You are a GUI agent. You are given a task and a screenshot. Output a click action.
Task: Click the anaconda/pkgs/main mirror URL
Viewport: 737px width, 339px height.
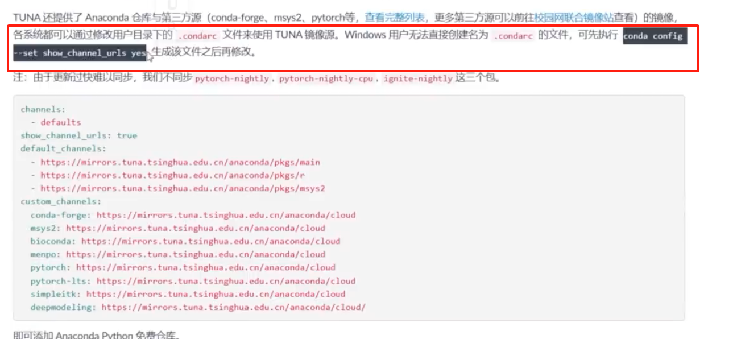pyautogui.click(x=180, y=162)
